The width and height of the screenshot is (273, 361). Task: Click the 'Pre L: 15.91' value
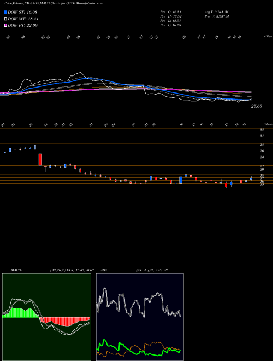click(171, 21)
